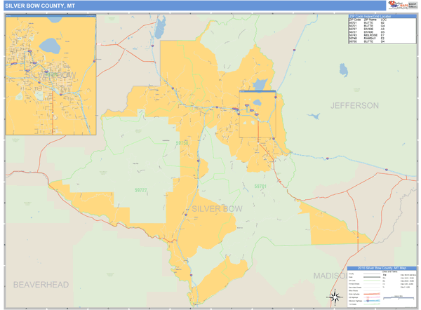Click the blue lake in the inset map
The height and width of the screenshot is (310, 421).
pyautogui.click(x=50, y=46)
